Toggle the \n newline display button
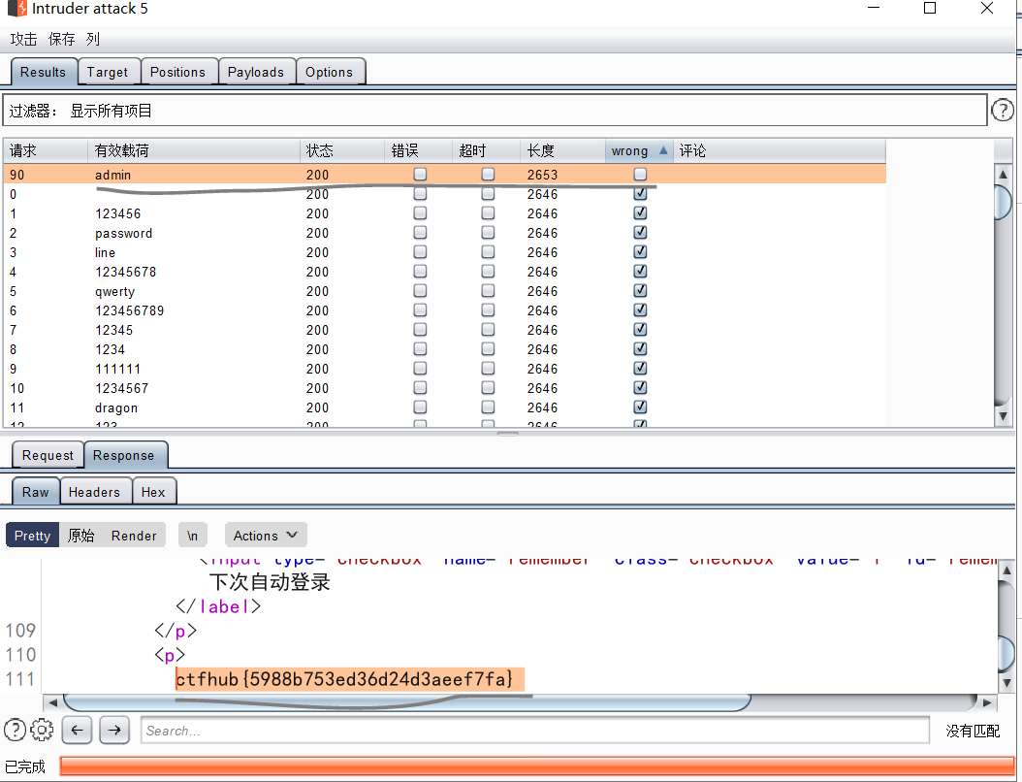The image size is (1022, 782). point(192,536)
